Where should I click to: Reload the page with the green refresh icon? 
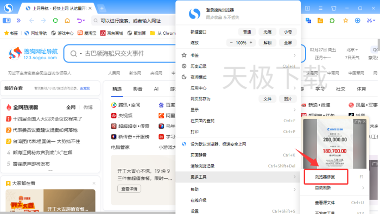55,21
